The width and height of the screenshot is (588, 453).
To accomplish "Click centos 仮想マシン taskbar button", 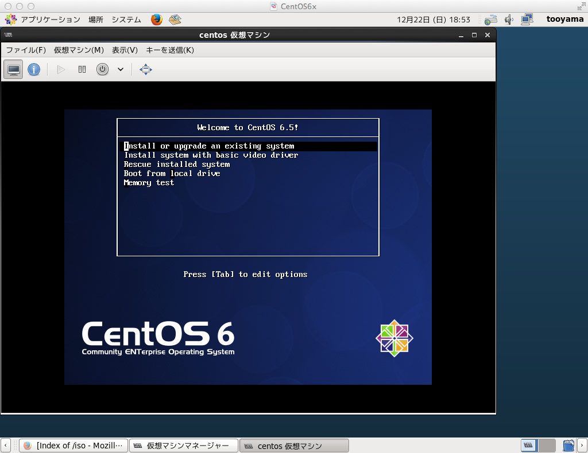I will pos(294,446).
